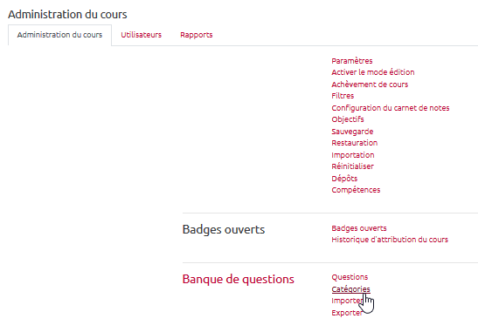Image resolution: width=478 pixels, height=332 pixels.
Task: Open the Paramètres link
Action: pyautogui.click(x=352, y=61)
